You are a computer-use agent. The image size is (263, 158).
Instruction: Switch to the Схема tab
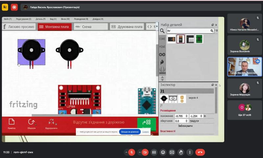pos(91,27)
